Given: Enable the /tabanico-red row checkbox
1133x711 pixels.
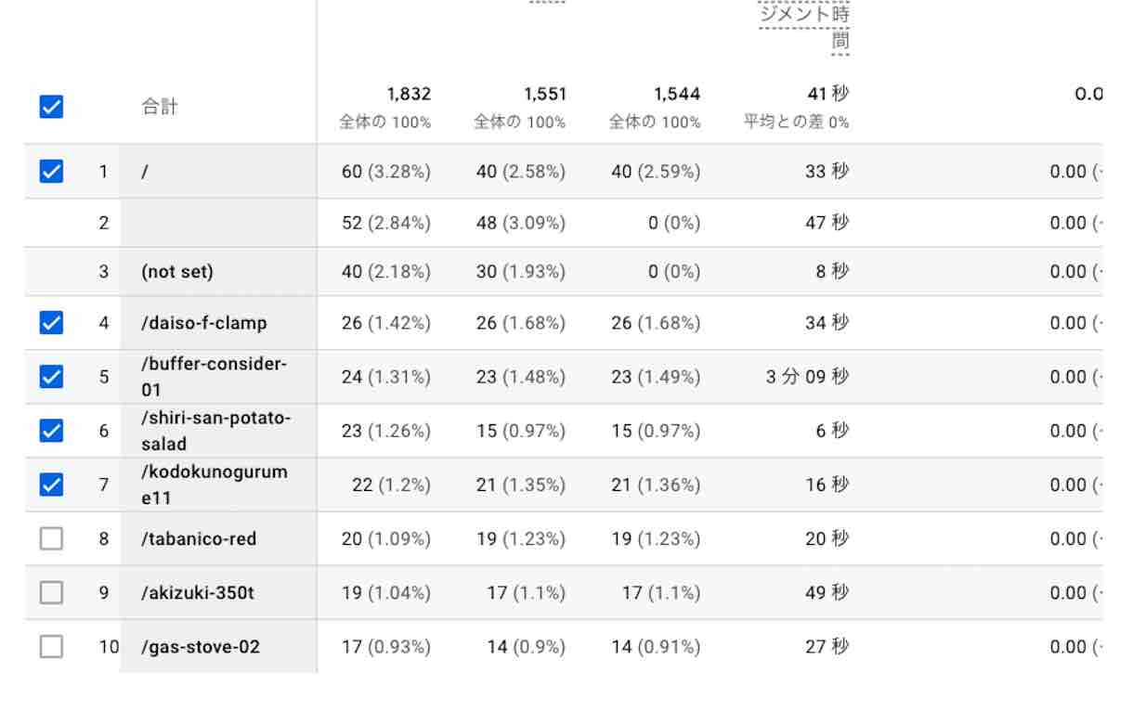Looking at the screenshot, I should (x=51, y=539).
